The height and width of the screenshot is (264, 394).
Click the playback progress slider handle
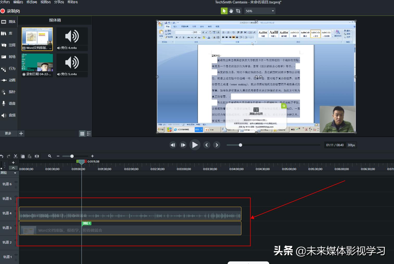240,145
